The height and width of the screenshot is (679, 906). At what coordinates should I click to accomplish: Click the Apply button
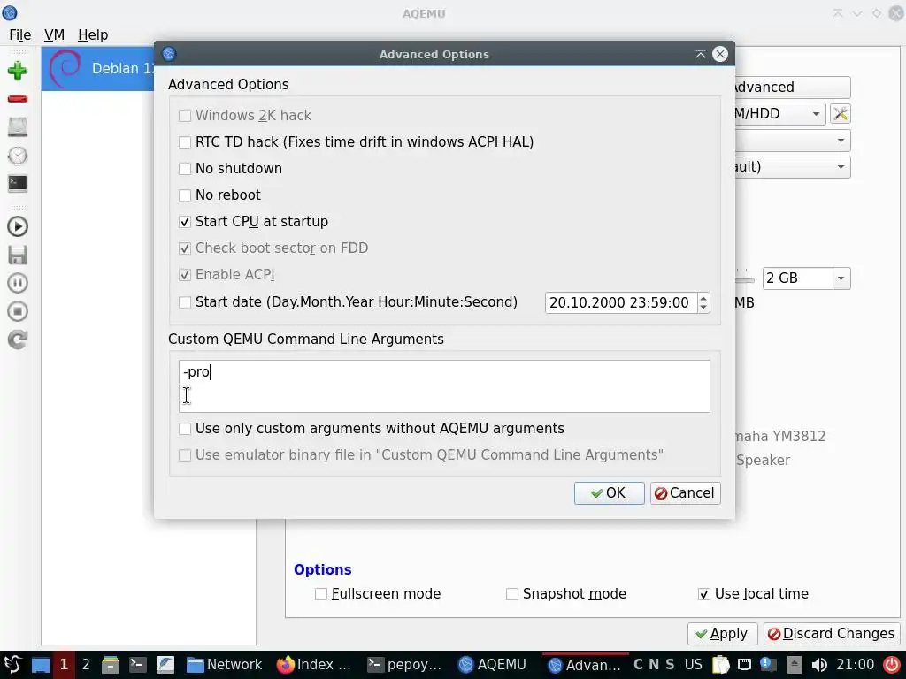722,633
